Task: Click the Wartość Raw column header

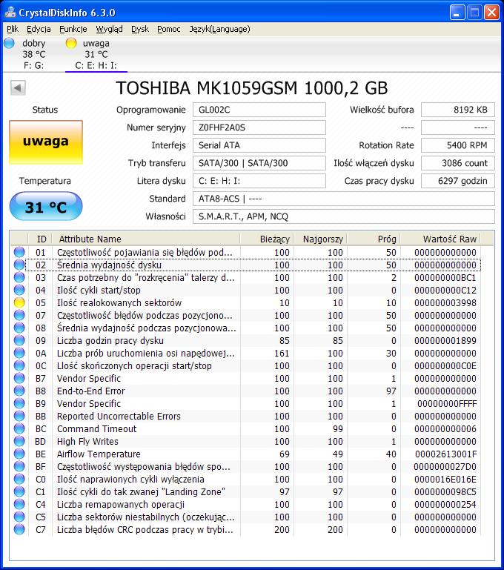Action: click(440, 239)
